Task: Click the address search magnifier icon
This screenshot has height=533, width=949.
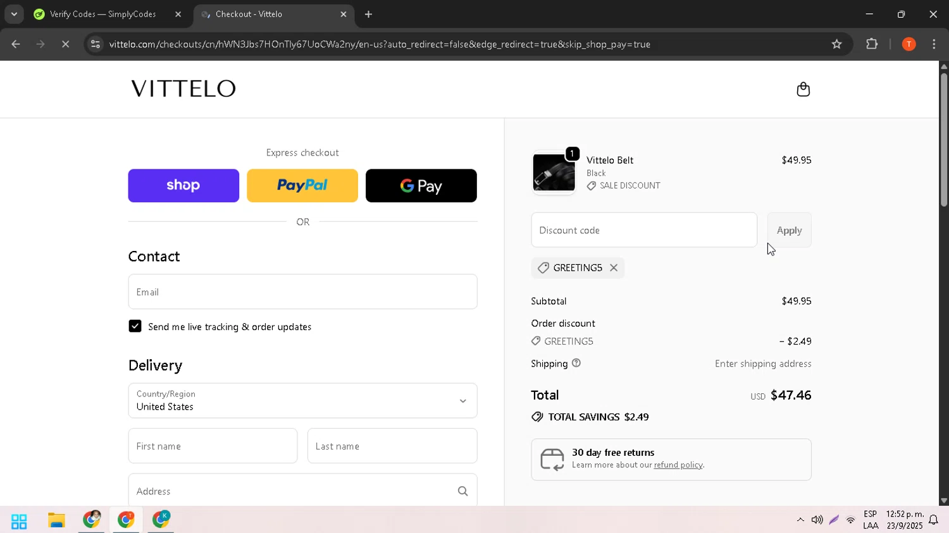Action: (462, 491)
